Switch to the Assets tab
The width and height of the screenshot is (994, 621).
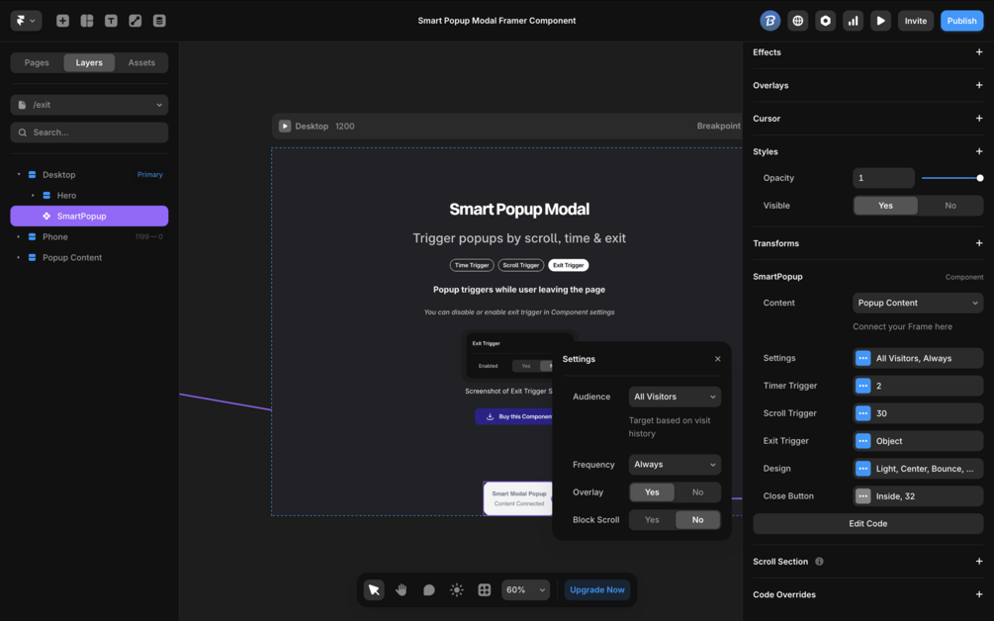click(x=141, y=62)
